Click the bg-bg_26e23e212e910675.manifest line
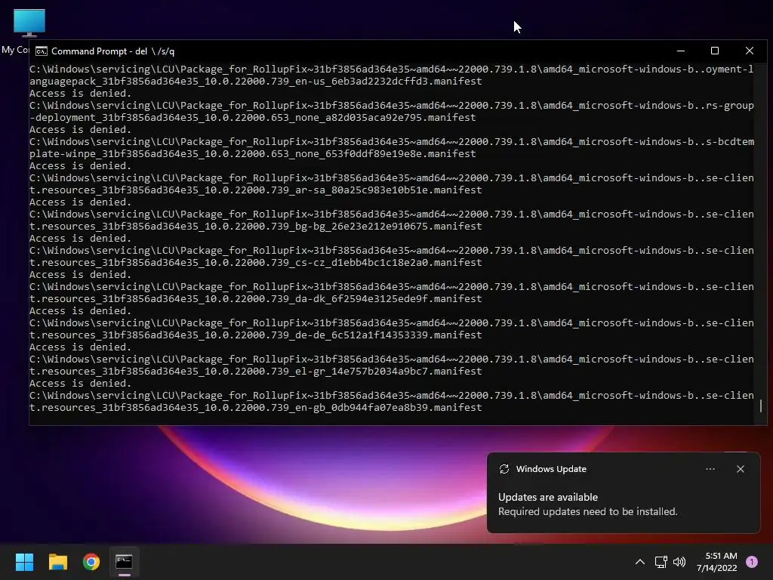The height and width of the screenshot is (580, 773). point(255,226)
